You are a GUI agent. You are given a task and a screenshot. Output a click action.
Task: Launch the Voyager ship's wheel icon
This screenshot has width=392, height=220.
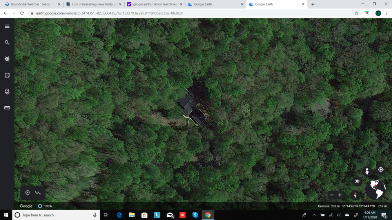click(7, 59)
